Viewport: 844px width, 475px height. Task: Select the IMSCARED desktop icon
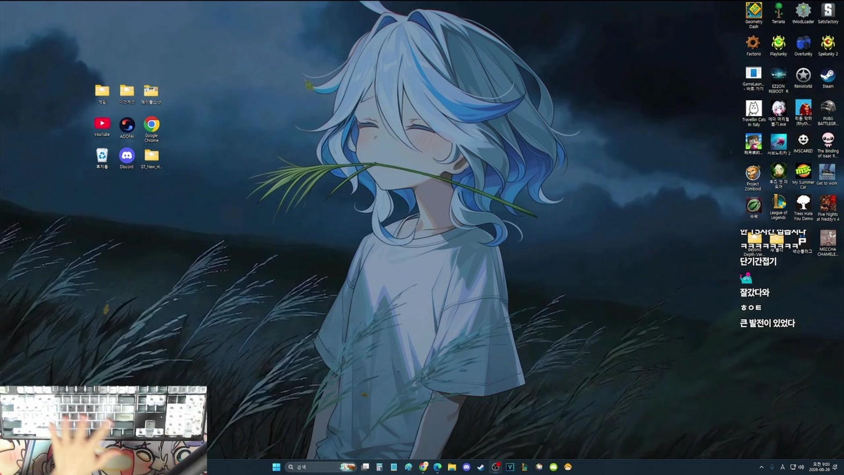803,143
